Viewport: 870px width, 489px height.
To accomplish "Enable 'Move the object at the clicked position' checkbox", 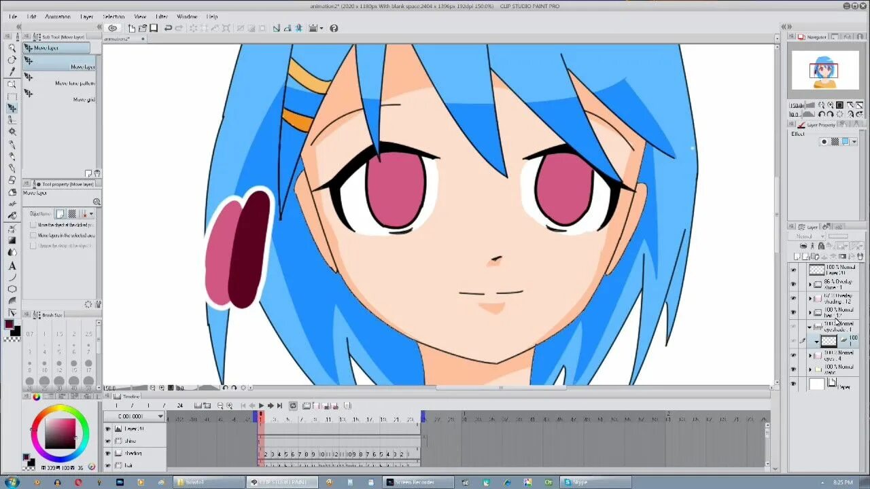I will (33, 224).
